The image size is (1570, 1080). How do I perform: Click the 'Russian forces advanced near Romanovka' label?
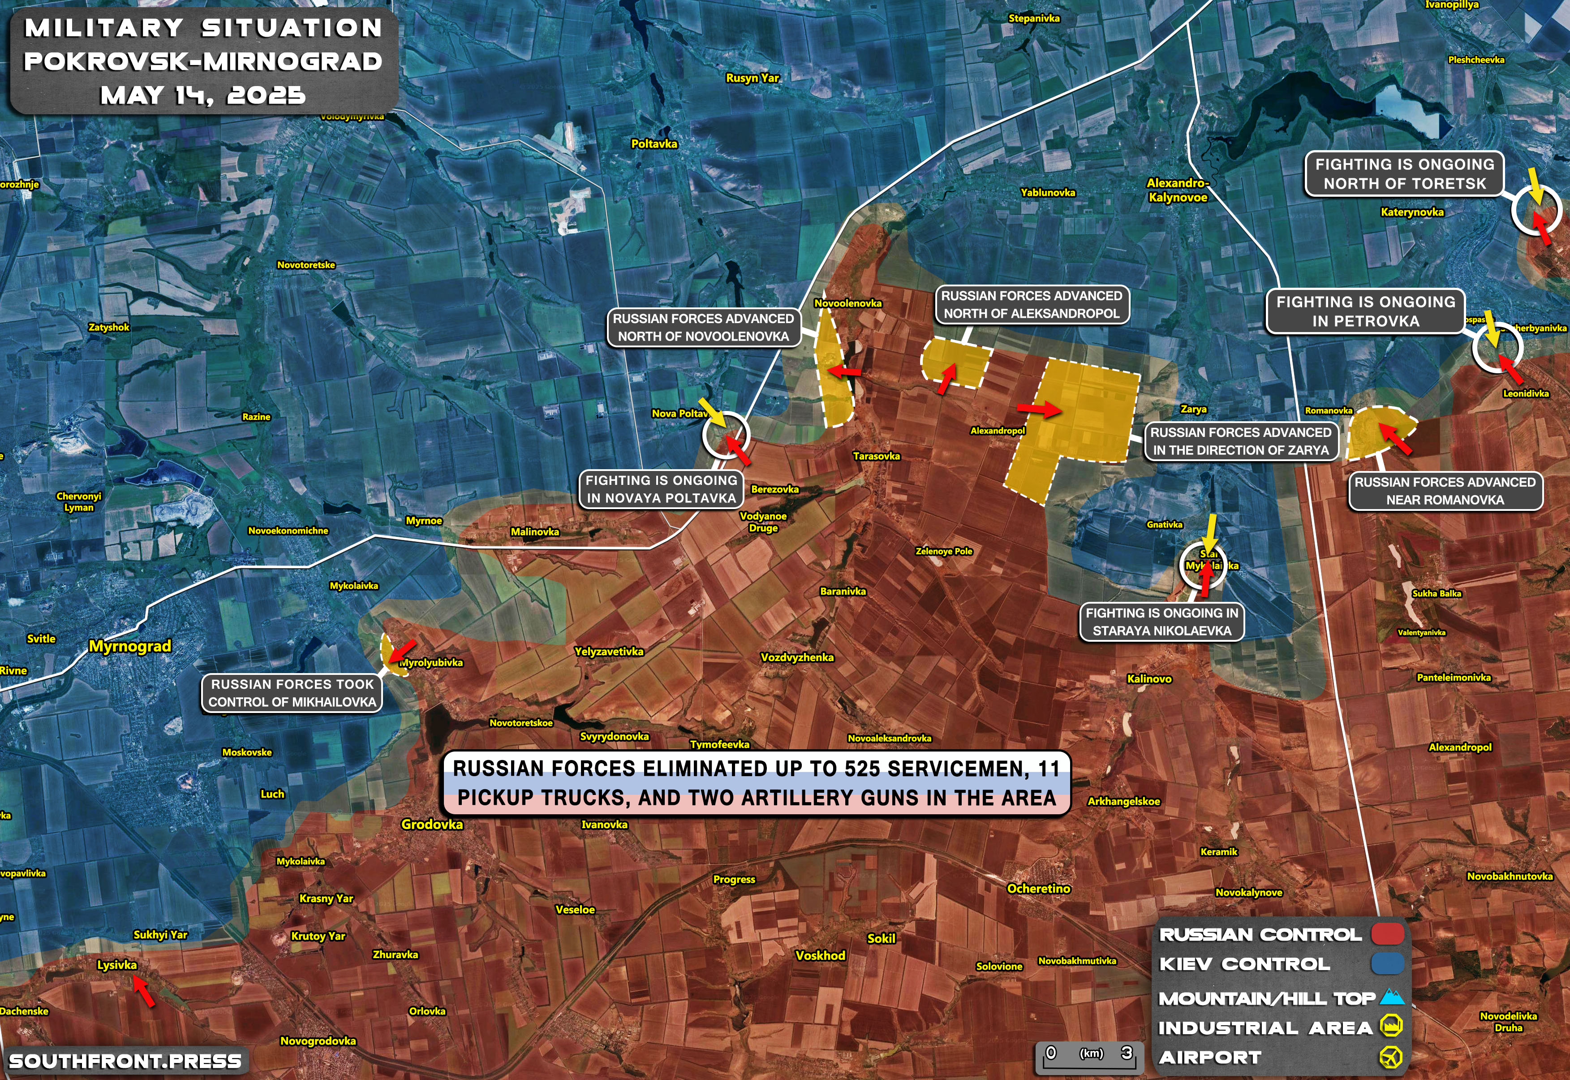(x=1445, y=491)
